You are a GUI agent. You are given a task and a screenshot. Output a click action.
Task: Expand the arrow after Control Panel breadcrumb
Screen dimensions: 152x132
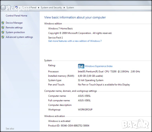(39, 7)
